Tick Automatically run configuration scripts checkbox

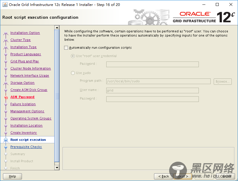[x=66, y=48]
